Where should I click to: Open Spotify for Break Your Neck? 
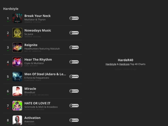pyautogui.click(x=74, y=18)
